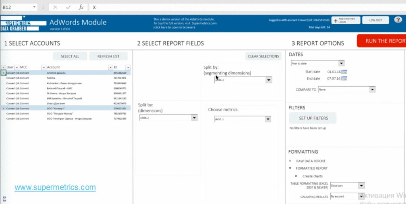Open the Split by dimensions dropdown
The image size is (406, 204).
pos(194,118)
